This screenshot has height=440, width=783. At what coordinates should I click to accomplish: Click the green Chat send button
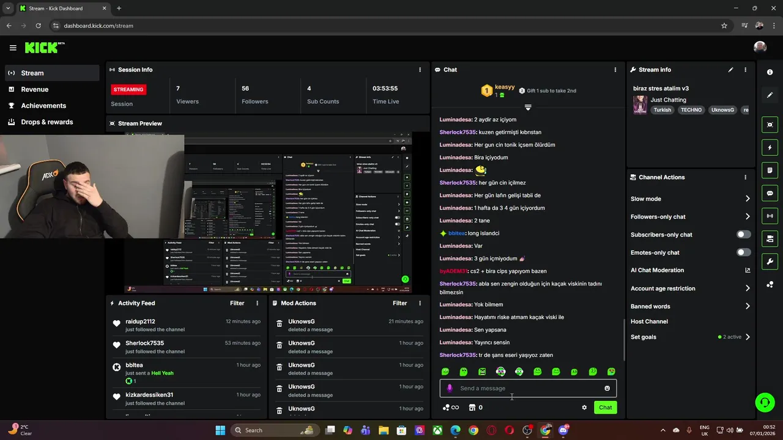[x=605, y=408]
